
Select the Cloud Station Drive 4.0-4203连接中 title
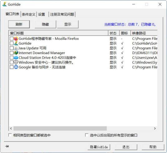(x=47, y=58)
